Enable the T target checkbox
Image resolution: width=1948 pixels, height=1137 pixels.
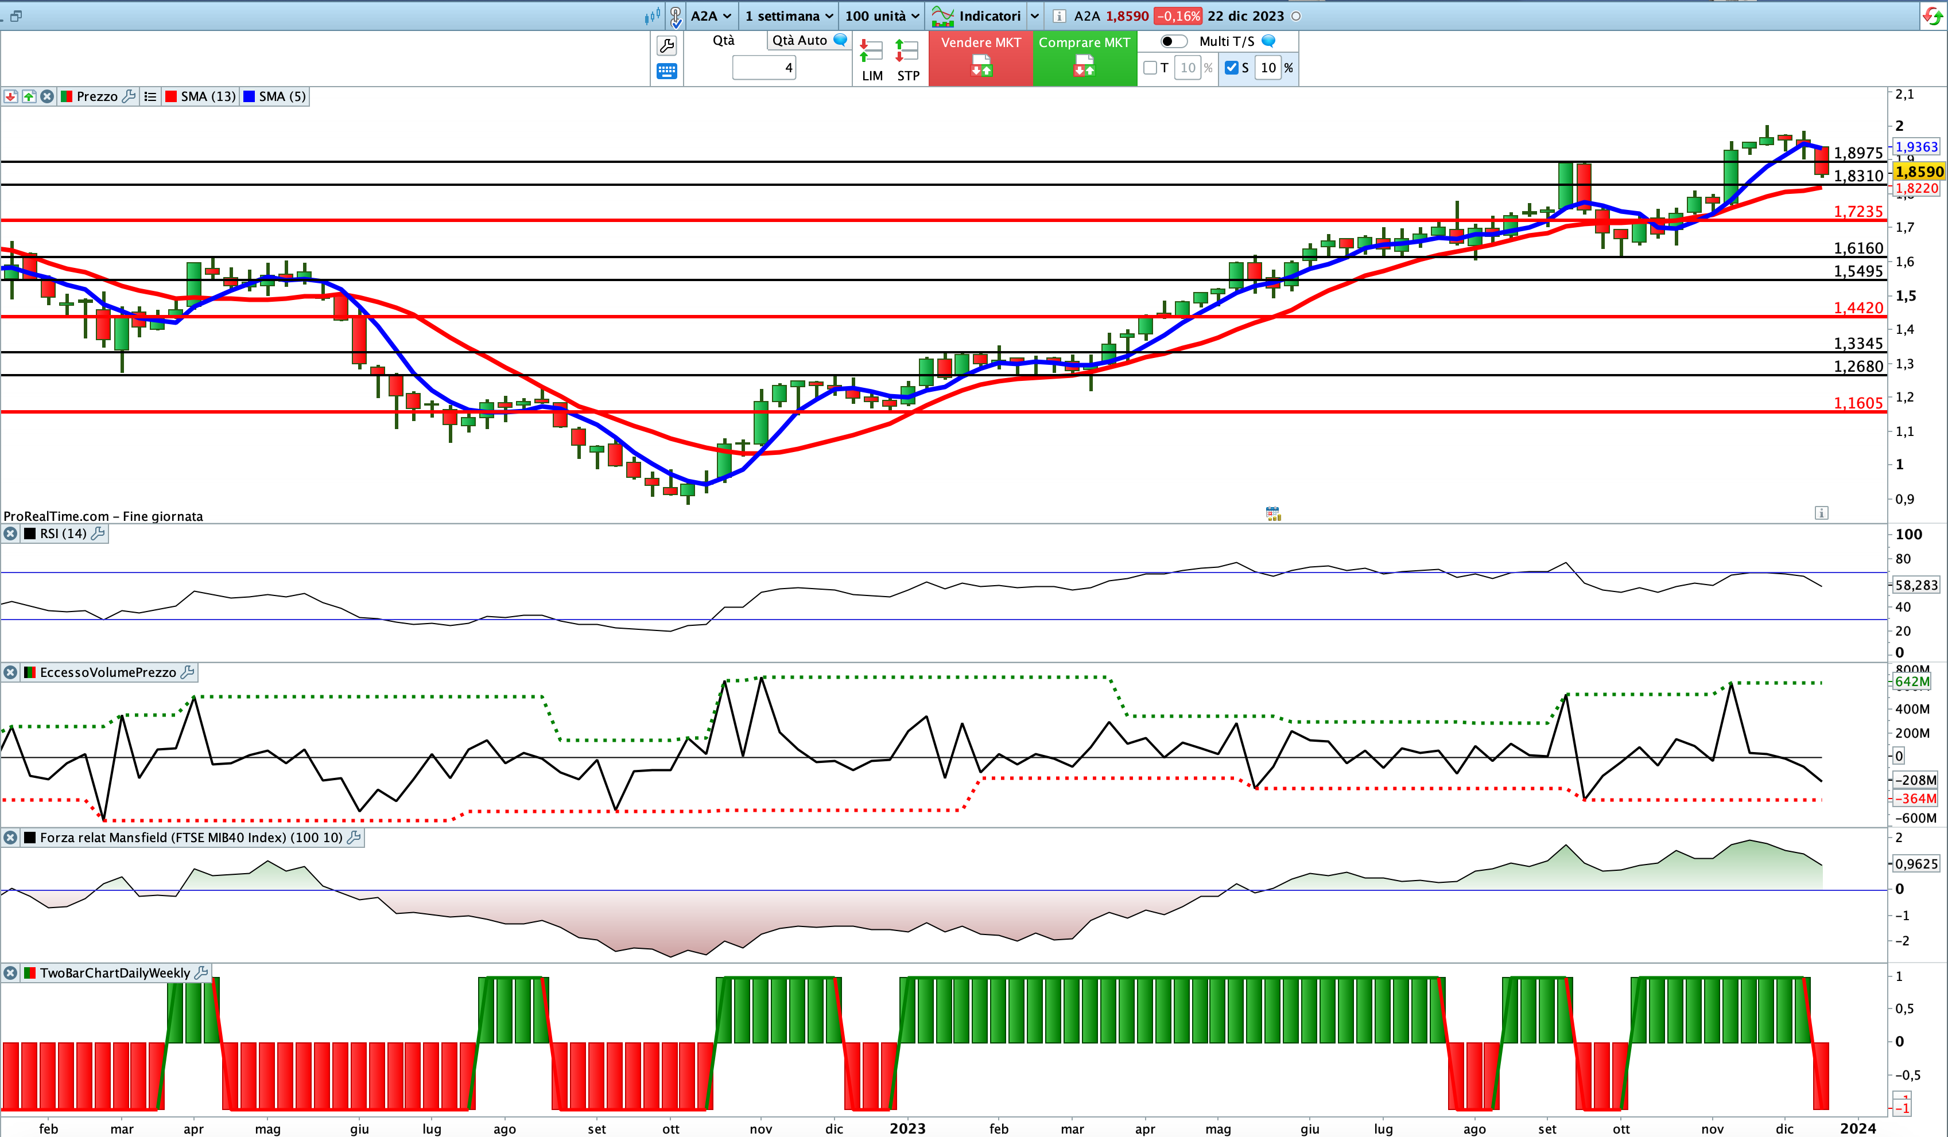tap(1150, 68)
